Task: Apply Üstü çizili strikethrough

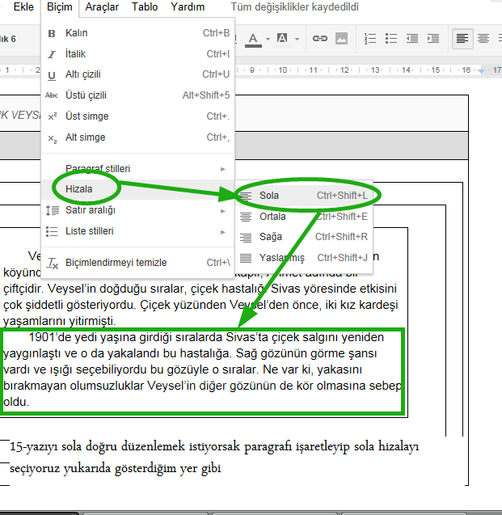Action: point(138,95)
